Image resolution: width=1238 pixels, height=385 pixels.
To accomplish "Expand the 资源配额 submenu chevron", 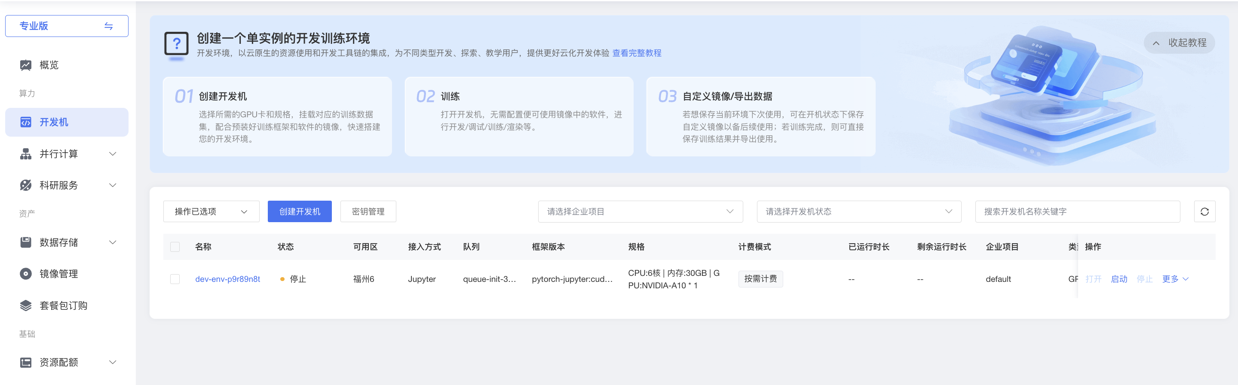I will coord(113,362).
